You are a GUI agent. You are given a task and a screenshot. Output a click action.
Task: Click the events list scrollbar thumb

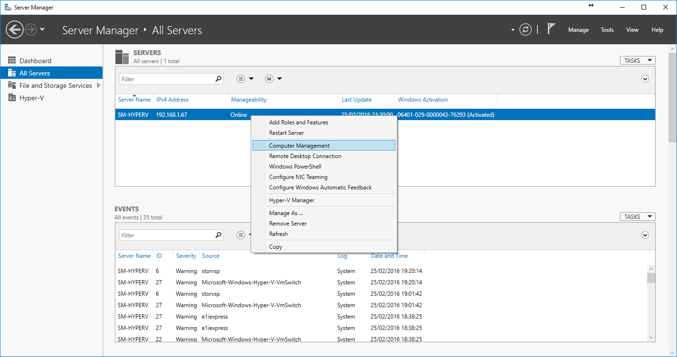click(651, 278)
